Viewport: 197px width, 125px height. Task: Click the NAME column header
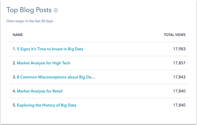pos(18,35)
